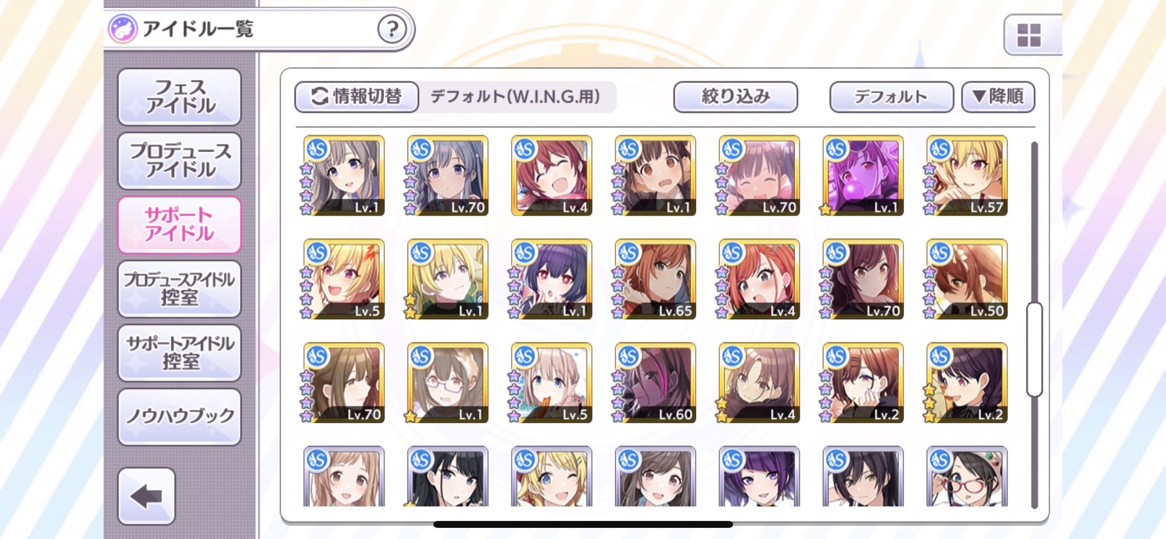Switch to grid view layout icon

(1030, 35)
